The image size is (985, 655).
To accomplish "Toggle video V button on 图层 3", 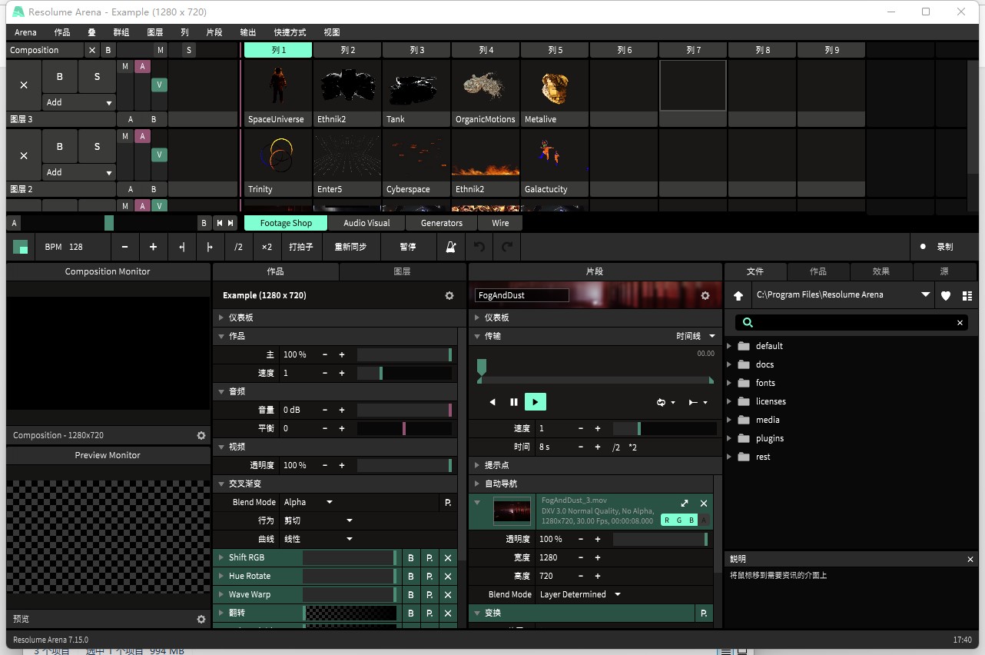I will point(159,85).
